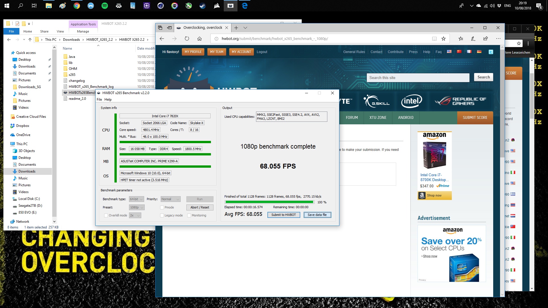Viewport: 548px width, 308px height.
Task: Click MY PROFILE button on HWBOT
Action: coord(193,52)
